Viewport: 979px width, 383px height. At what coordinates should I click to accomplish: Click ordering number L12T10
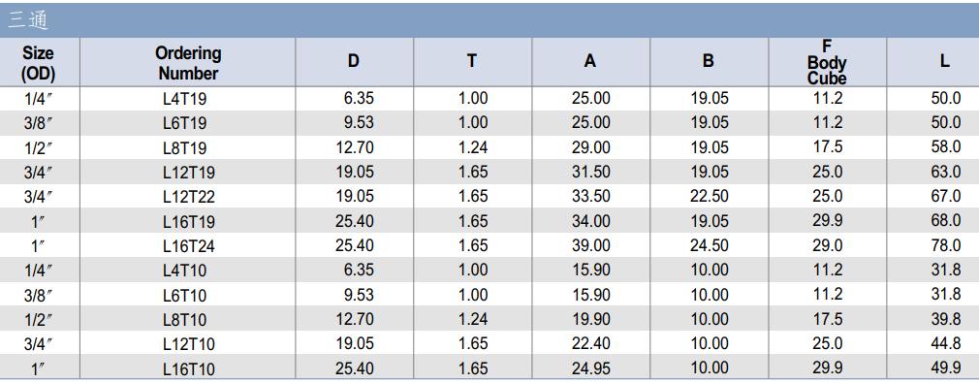[189, 344]
